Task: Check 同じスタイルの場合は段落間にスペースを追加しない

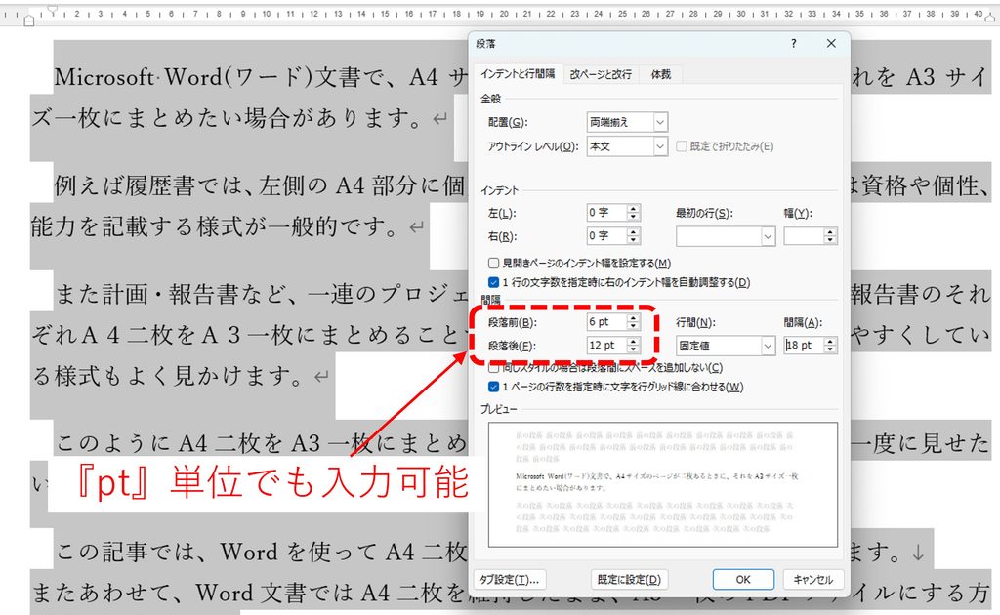Action: 493,368
